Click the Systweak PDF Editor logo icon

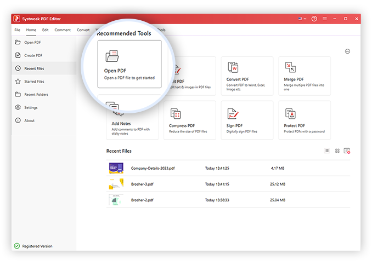16,19
